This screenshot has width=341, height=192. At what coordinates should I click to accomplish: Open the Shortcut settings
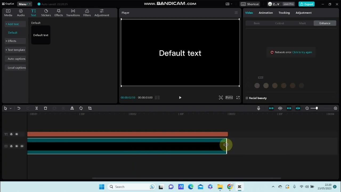coord(250,4)
